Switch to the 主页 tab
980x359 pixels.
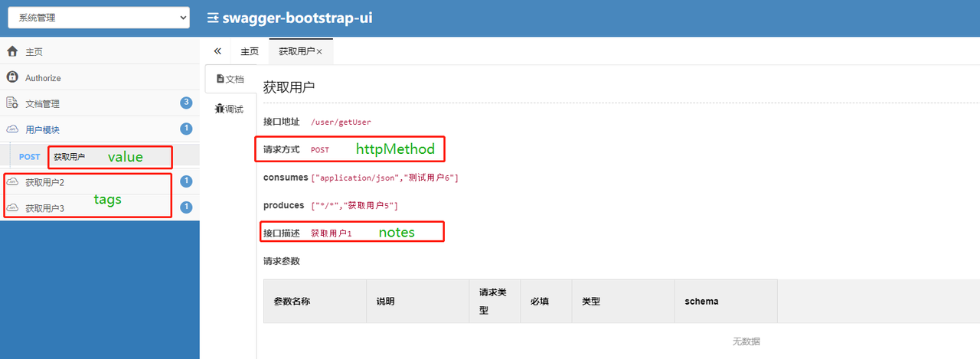250,51
